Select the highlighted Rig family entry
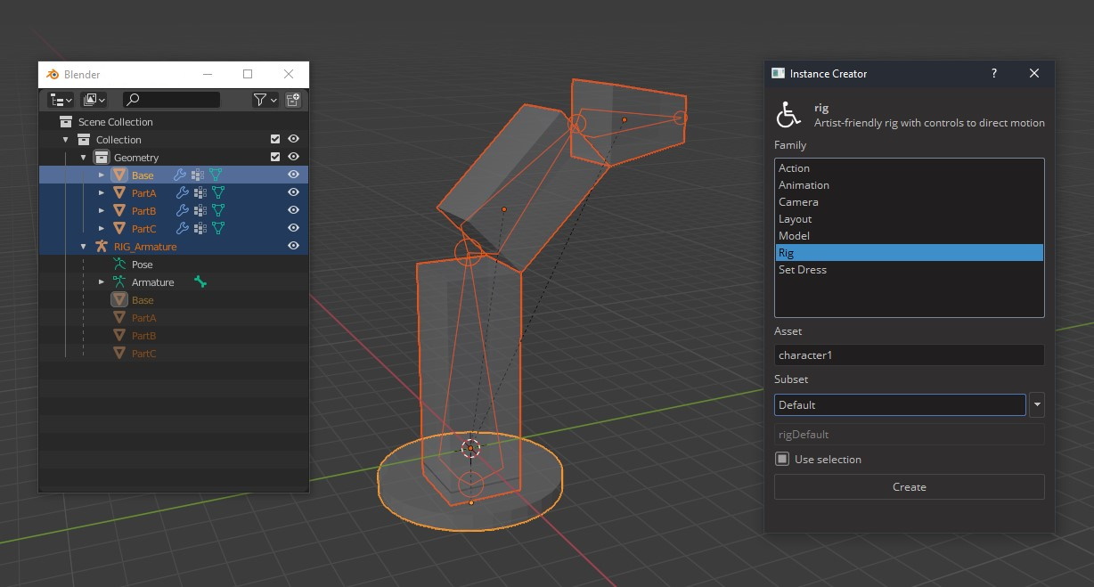1094x587 pixels. tap(909, 253)
